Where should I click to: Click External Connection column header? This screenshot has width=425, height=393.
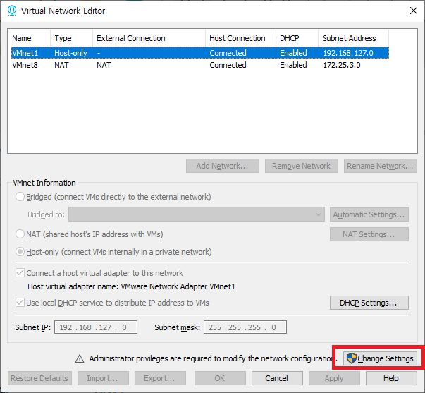(149, 38)
